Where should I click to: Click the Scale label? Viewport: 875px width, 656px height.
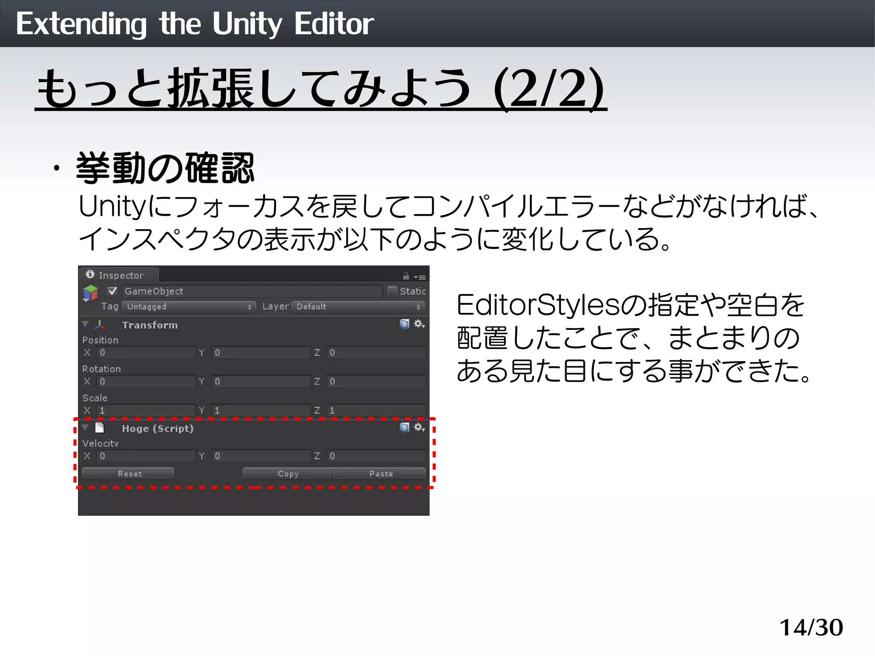tap(94, 398)
